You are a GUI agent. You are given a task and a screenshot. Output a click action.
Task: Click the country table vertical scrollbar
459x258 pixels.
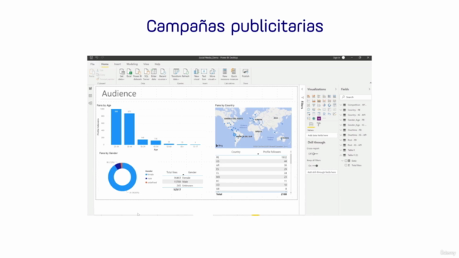click(x=290, y=159)
